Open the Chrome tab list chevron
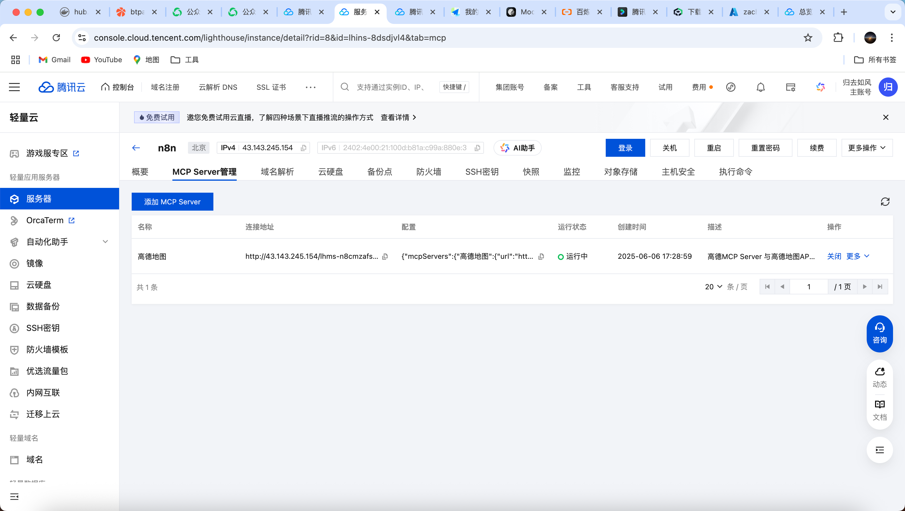The height and width of the screenshot is (511, 905). tap(893, 12)
